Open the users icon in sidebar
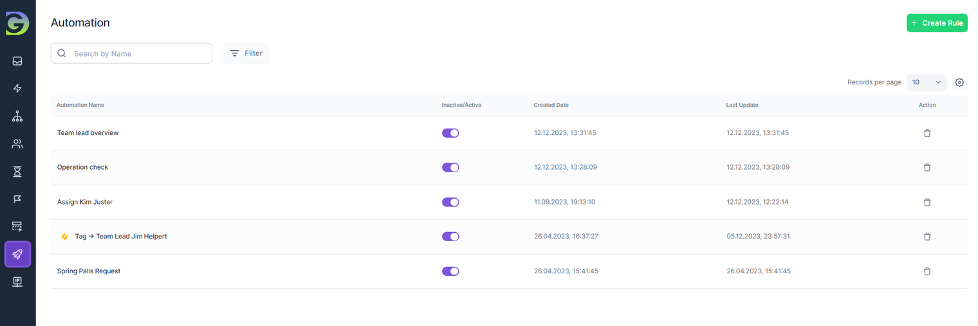Image resolution: width=978 pixels, height=326 pixels. coord(17,144)
